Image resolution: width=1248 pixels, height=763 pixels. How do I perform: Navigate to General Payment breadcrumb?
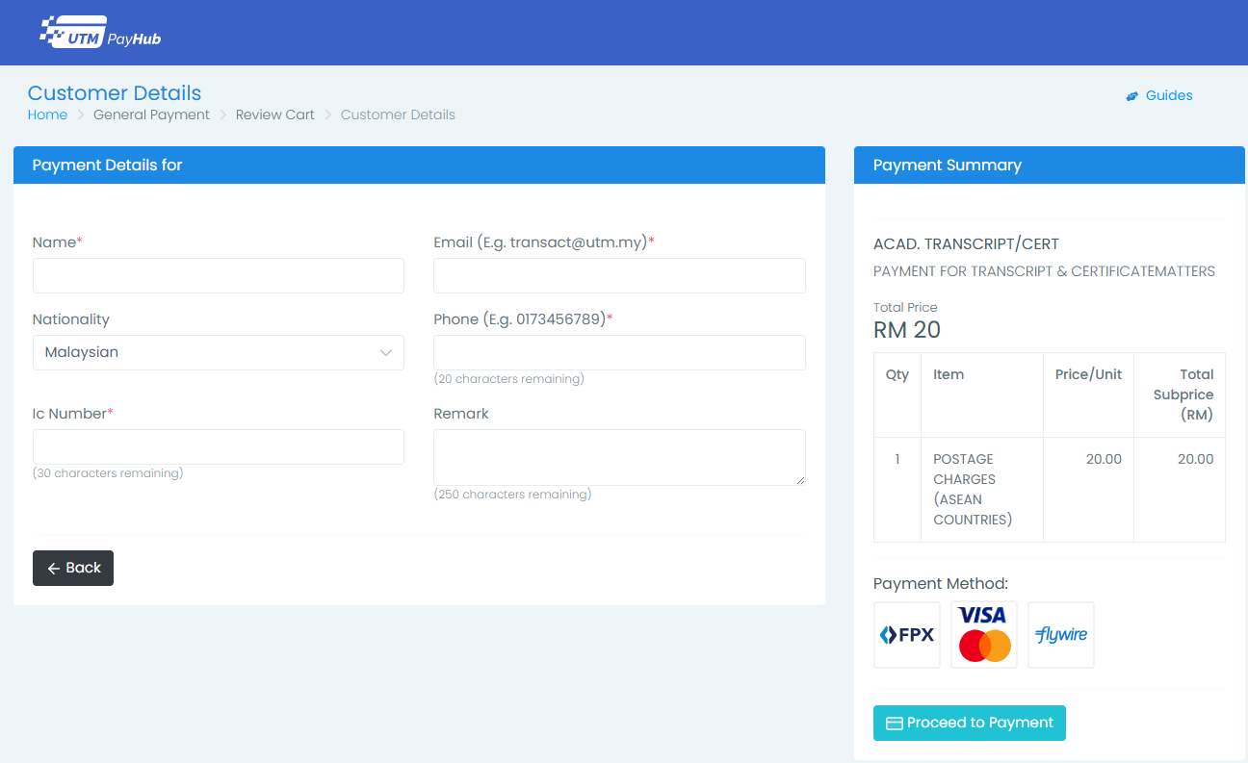[x=151, y=114]
